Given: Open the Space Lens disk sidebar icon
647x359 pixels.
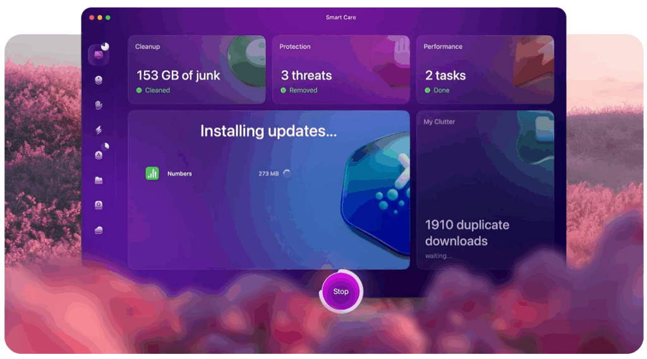Looking at the screenshot, I should [x=99, y=205].
